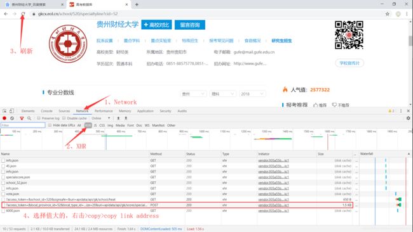Open the 院系设置 link
Viewport: 413px width, 232px height.
tap(105, 41)
